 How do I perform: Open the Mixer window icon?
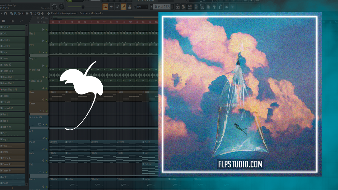196,7
